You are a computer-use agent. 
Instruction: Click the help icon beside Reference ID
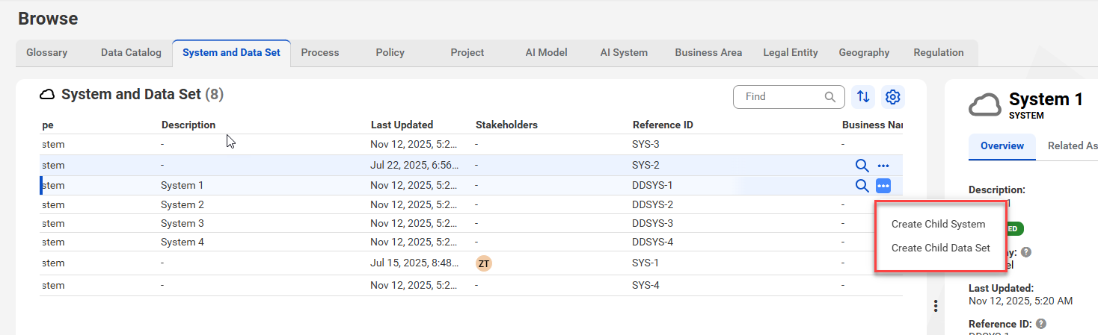click(x=1040, y=324)
